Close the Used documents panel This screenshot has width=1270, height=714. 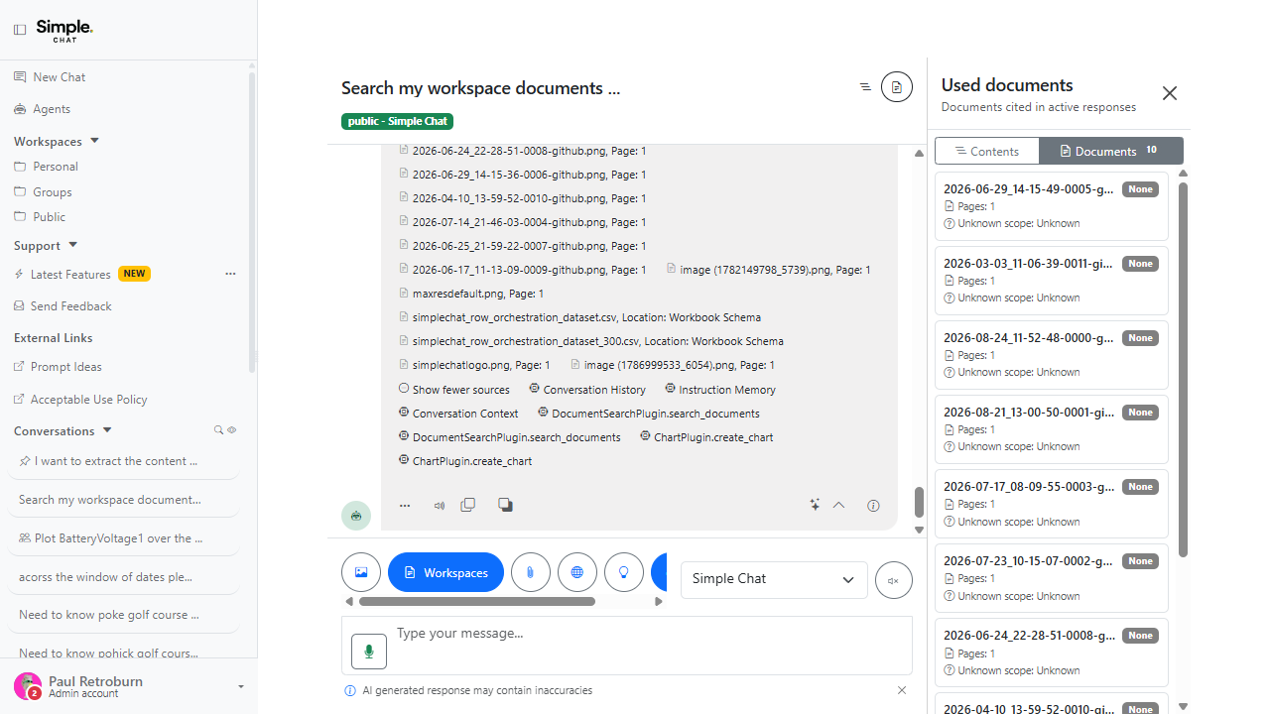(x=1170, y=93)
